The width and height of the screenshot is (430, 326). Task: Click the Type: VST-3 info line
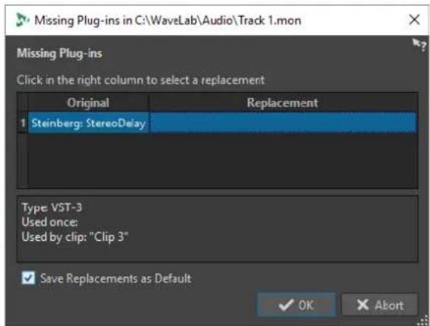pos(52,207)
